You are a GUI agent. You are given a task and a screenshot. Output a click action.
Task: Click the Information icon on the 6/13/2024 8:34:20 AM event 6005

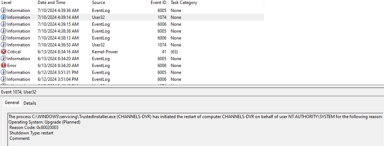[x=4, y=59]
